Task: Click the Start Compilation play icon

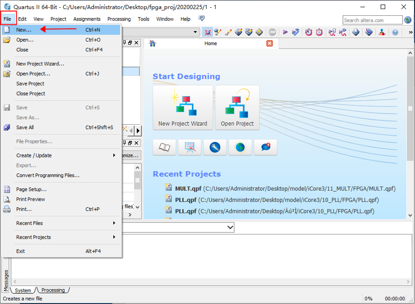Action: (x=285, y=32)
